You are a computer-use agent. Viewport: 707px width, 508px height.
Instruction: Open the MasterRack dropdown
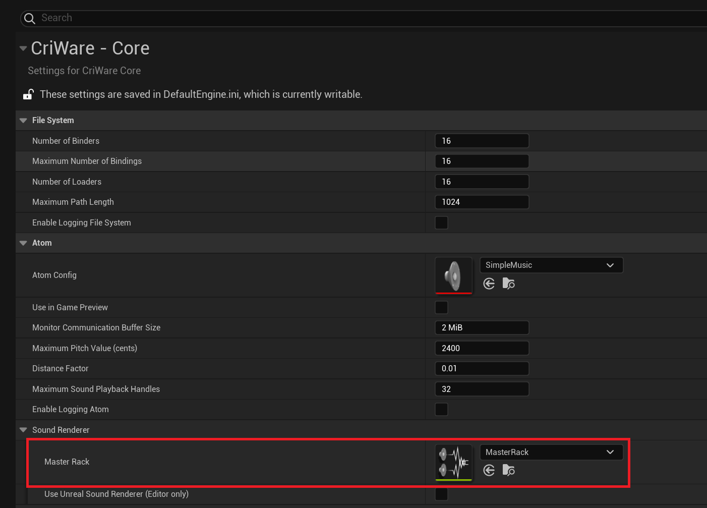pyautogui.click(x=551, y=452)
